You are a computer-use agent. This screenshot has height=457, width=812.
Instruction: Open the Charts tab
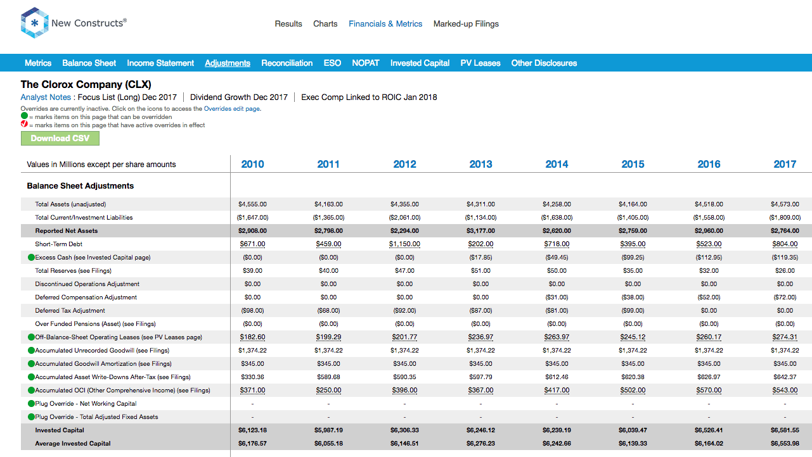click(325, 24)
